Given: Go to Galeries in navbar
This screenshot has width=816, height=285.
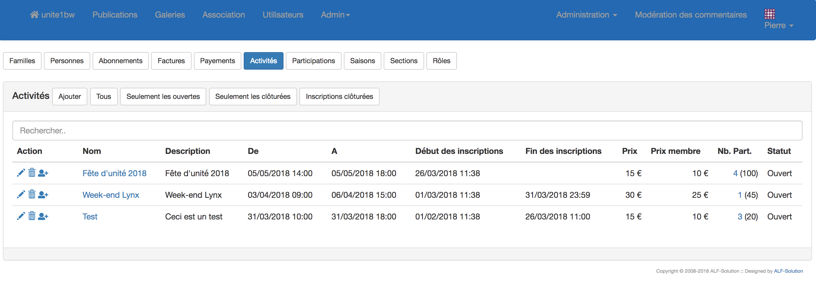Looking at the screenshot, I should pos(170,15).
